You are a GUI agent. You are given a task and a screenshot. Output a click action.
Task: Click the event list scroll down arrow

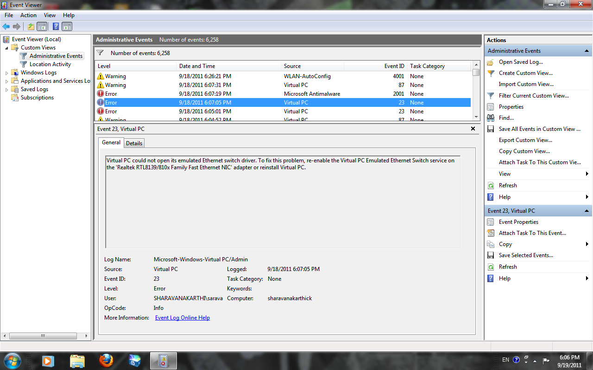click(x=476, y=117)
